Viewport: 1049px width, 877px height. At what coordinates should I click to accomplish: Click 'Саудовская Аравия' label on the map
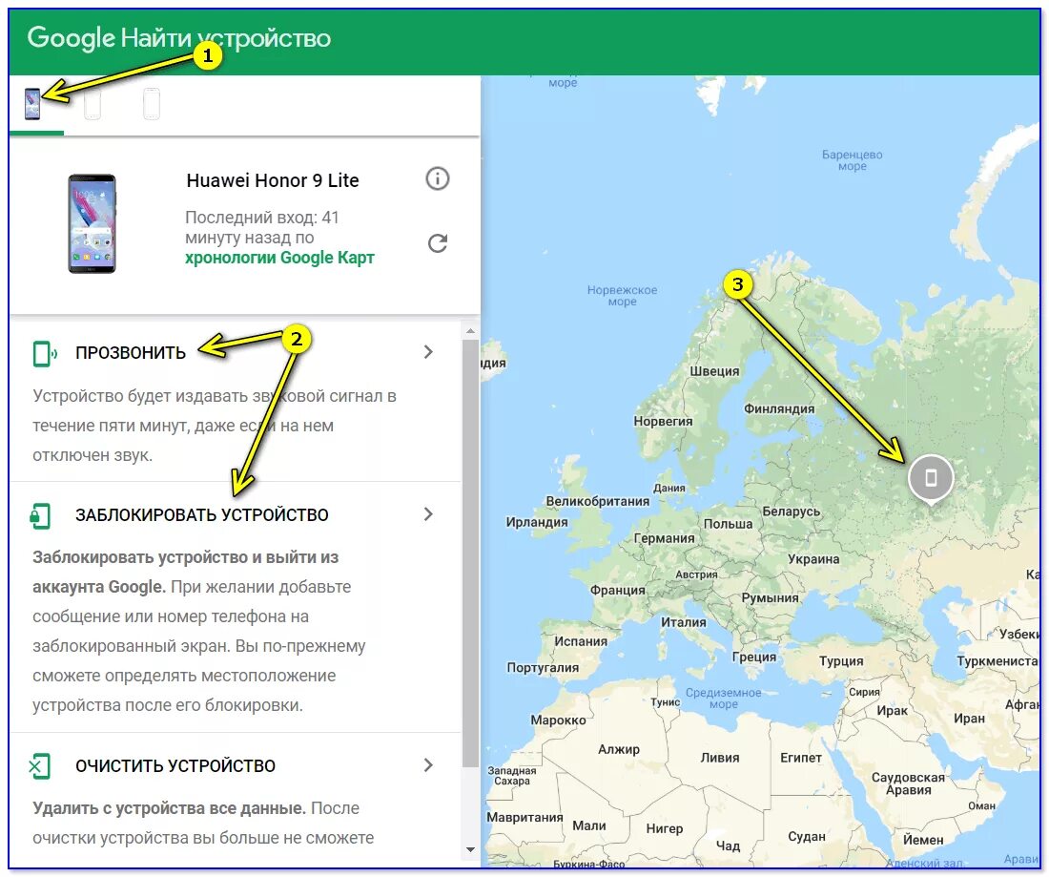(909, 783)
